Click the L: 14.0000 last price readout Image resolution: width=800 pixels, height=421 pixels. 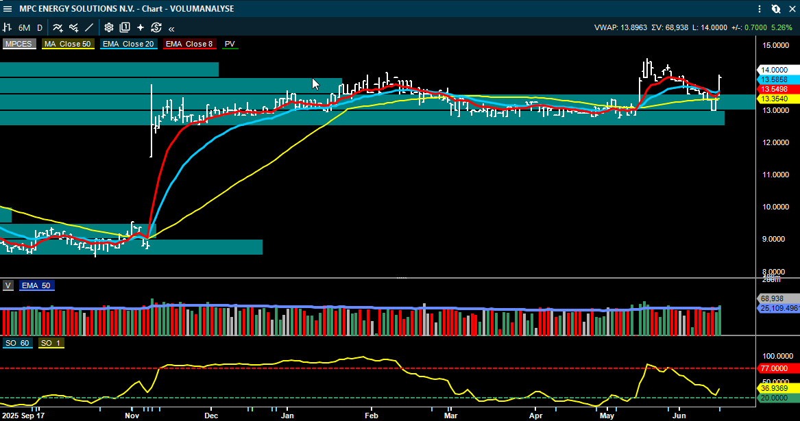pyautogui.click(x=710, y=27)
